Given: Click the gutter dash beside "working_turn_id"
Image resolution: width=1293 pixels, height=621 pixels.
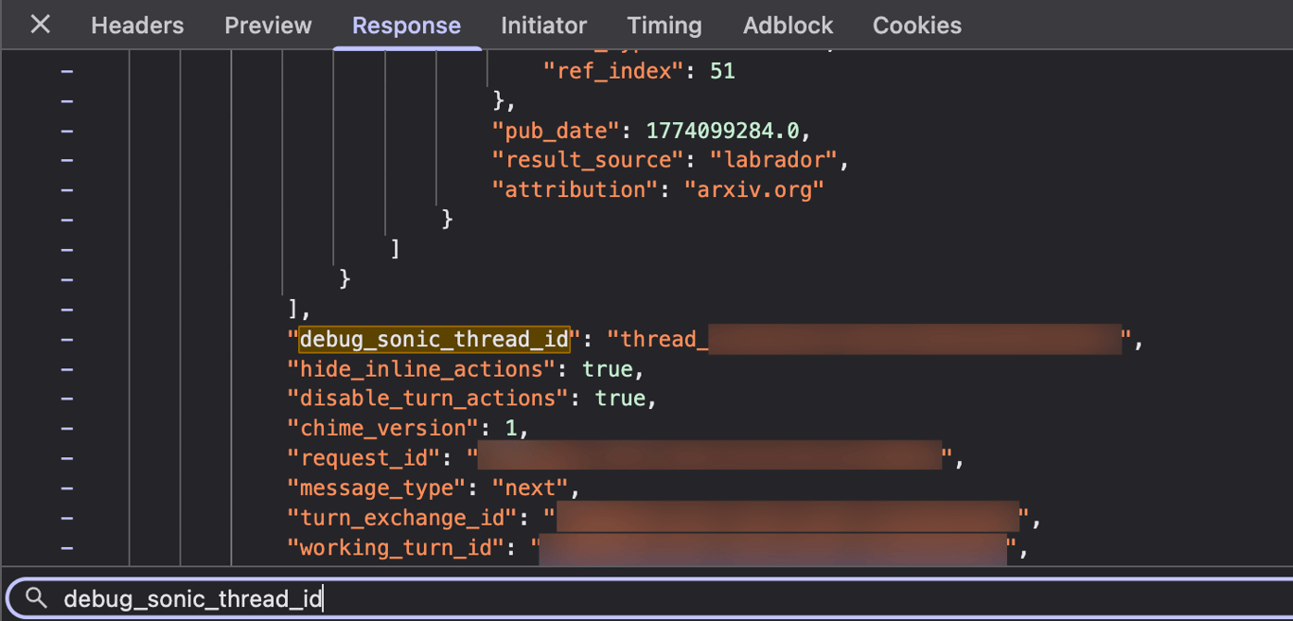Looking at the screenshot, I should click(67, 548).
